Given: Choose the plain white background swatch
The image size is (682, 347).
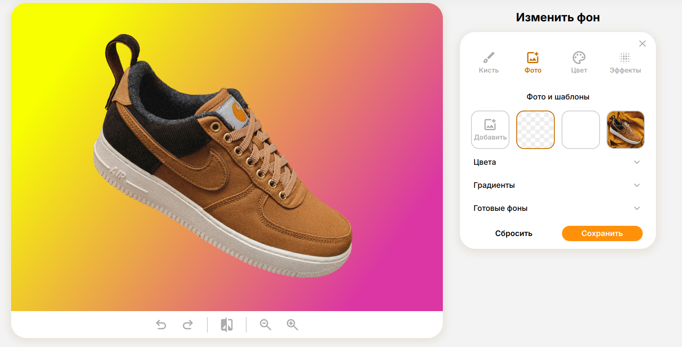Looking at the screenshot, I should click(581, 130).
